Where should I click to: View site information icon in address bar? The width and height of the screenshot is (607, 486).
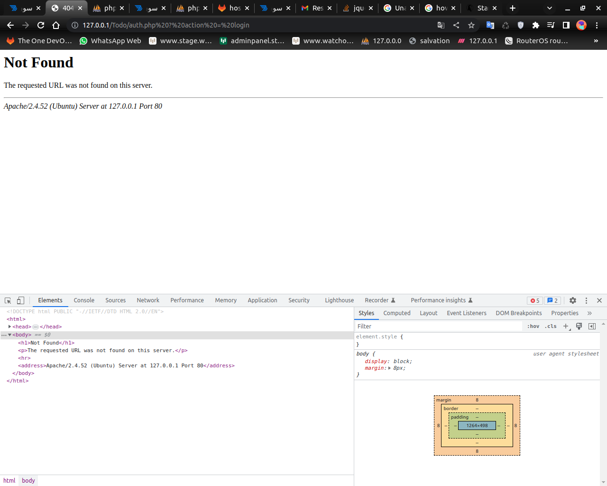[74, 25]
